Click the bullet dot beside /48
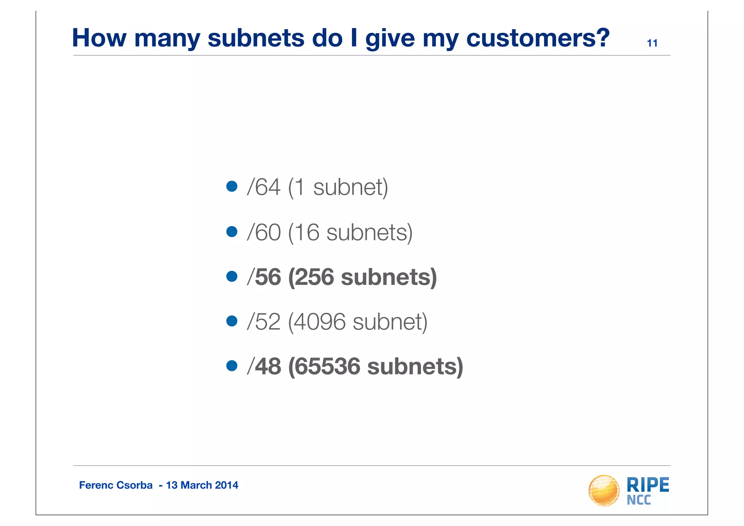Screen dimensions: 744x526 [x=232, y=366]
